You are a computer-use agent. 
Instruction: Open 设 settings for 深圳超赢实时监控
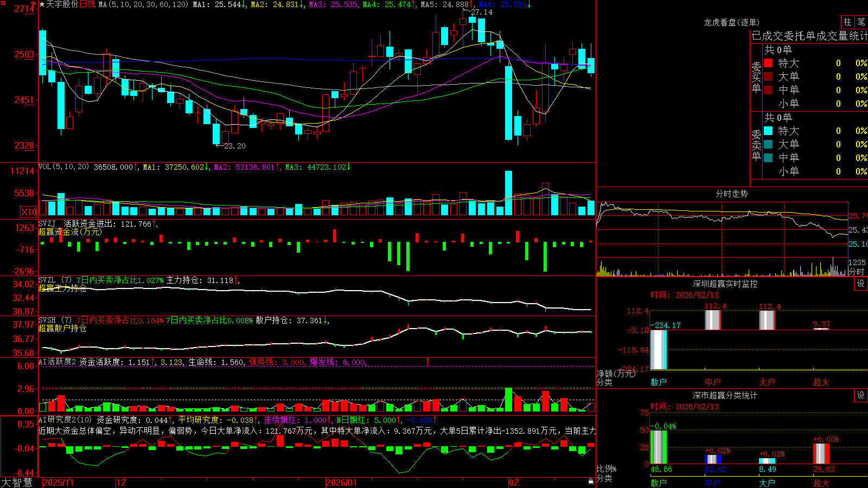coord(860,284)
